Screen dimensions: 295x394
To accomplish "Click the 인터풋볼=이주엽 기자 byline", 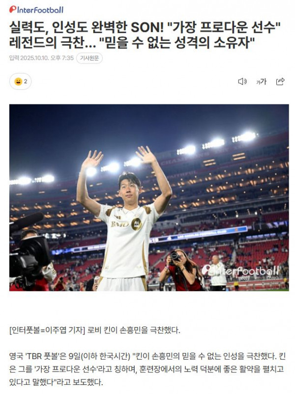I will click(x=47, y=329).
